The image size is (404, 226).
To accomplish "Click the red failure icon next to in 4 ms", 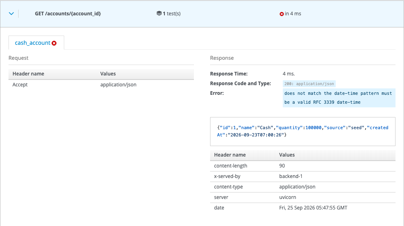I will pyautogui.click(x=282, y=14).
